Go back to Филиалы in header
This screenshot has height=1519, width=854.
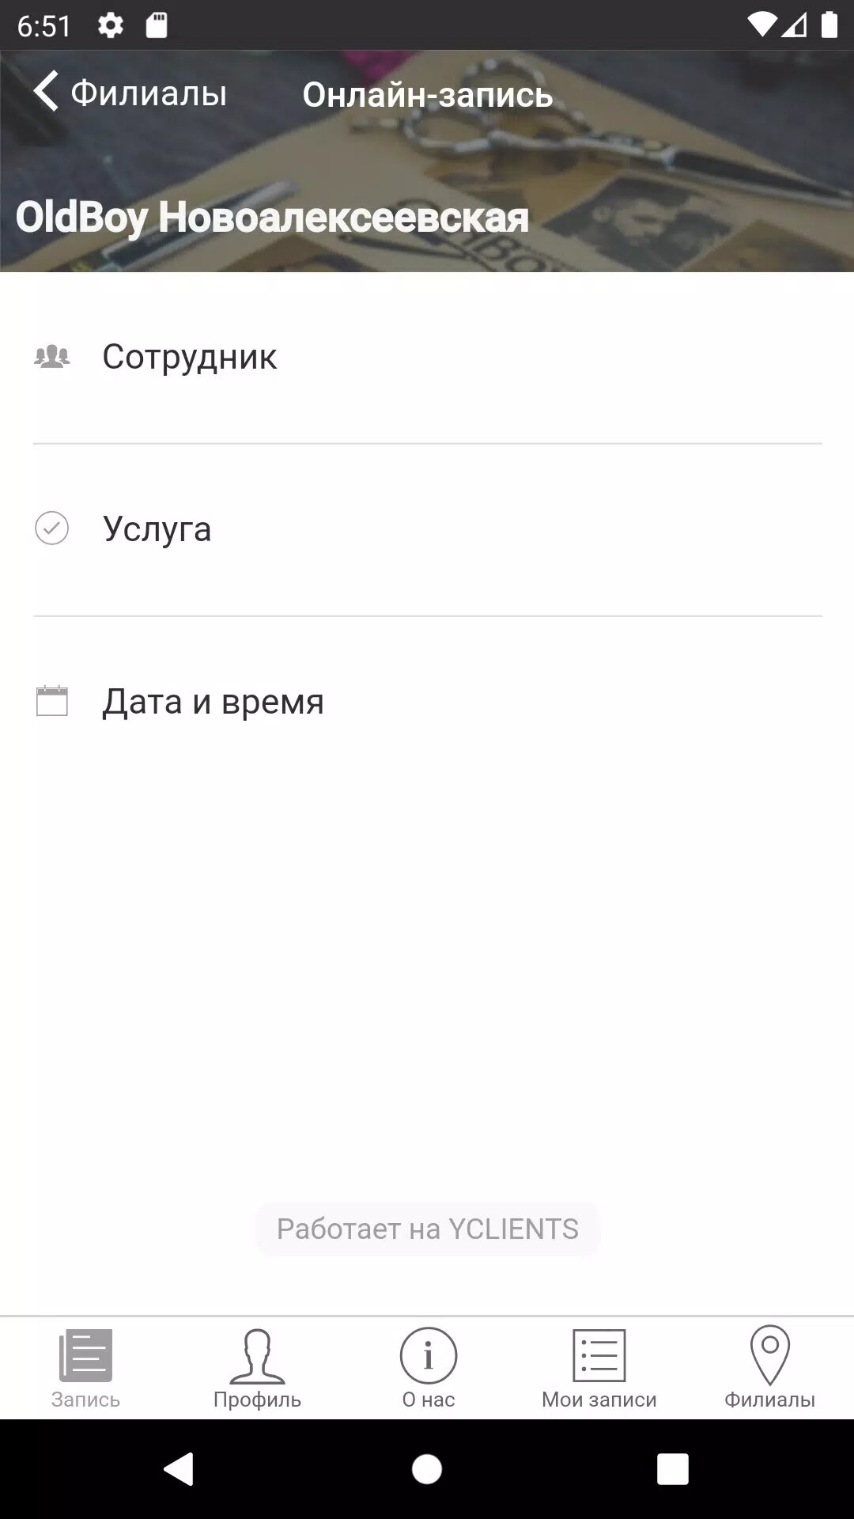click(x=149, y=93)
